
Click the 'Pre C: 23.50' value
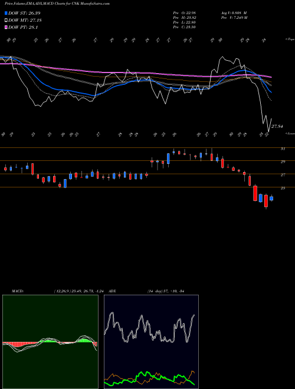[184, 27]
